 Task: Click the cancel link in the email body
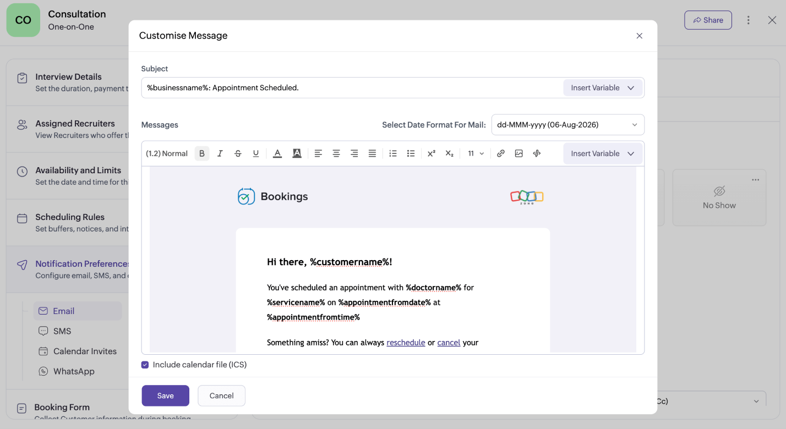(x=449, y=343)
